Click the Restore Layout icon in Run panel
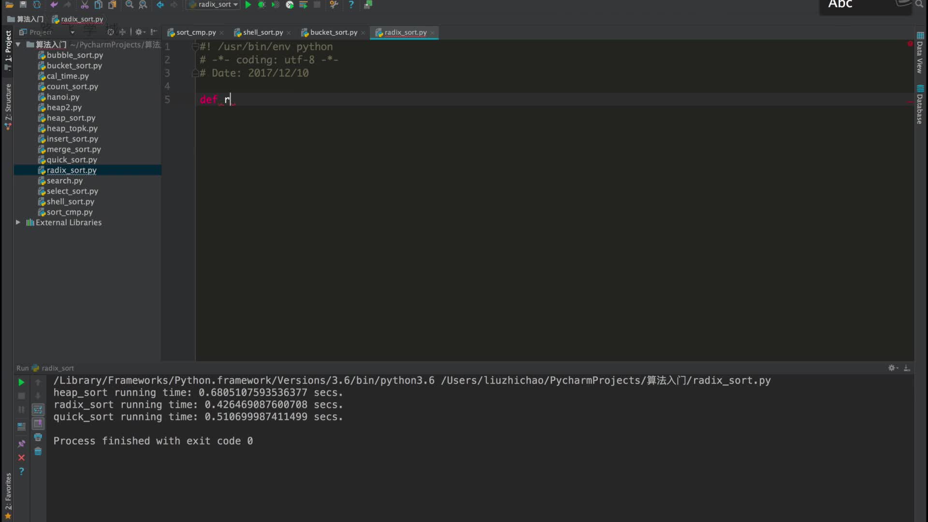 point(21,427)
